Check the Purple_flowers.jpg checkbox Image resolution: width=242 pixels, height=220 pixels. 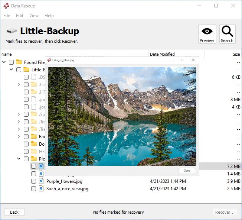click(x=33, y=181)
